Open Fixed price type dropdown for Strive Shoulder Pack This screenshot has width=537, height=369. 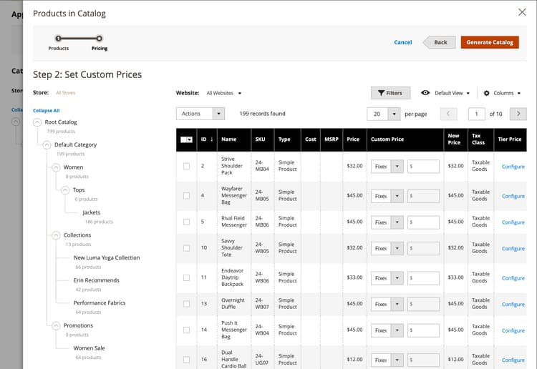click(387, 167)
